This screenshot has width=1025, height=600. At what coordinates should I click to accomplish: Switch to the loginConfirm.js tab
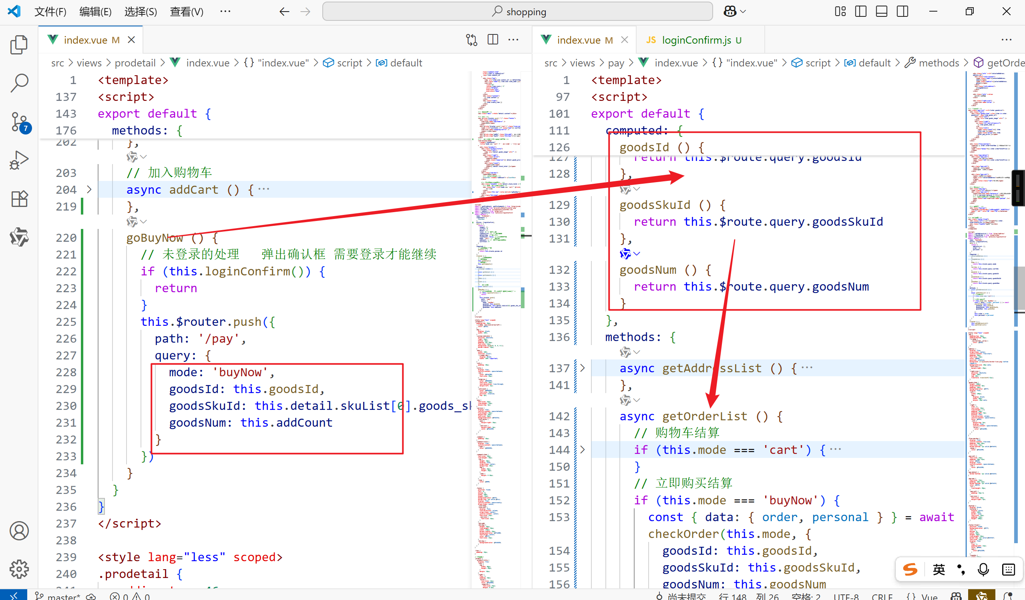696,40
